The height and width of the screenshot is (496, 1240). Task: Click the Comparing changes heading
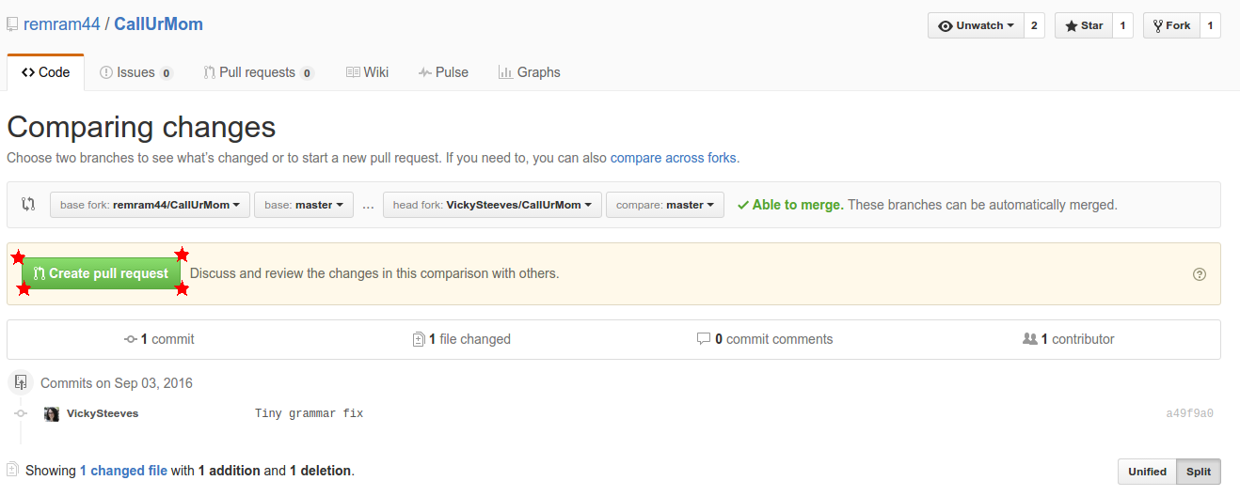[x=141, y=127]
